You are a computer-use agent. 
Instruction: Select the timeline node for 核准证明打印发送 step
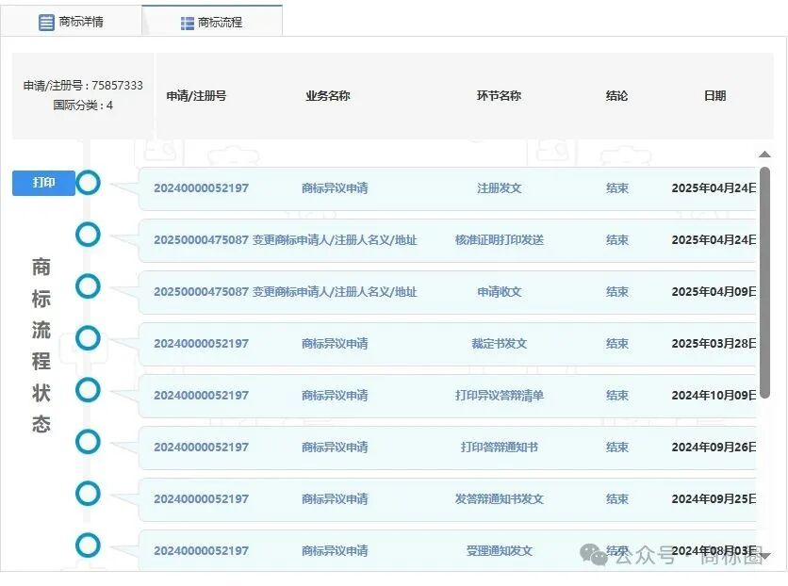click(88, 235)
